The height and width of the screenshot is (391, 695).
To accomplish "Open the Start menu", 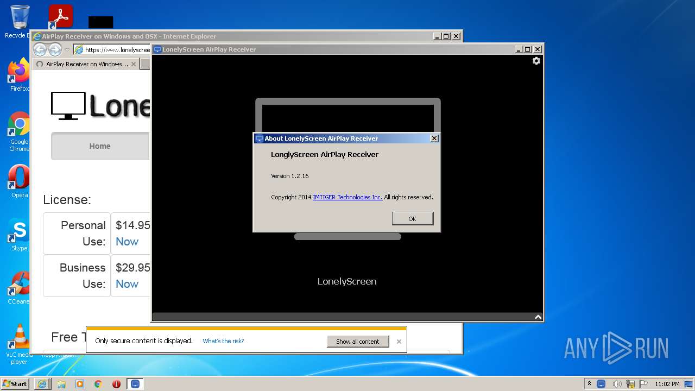I will [x=15, y=383].
